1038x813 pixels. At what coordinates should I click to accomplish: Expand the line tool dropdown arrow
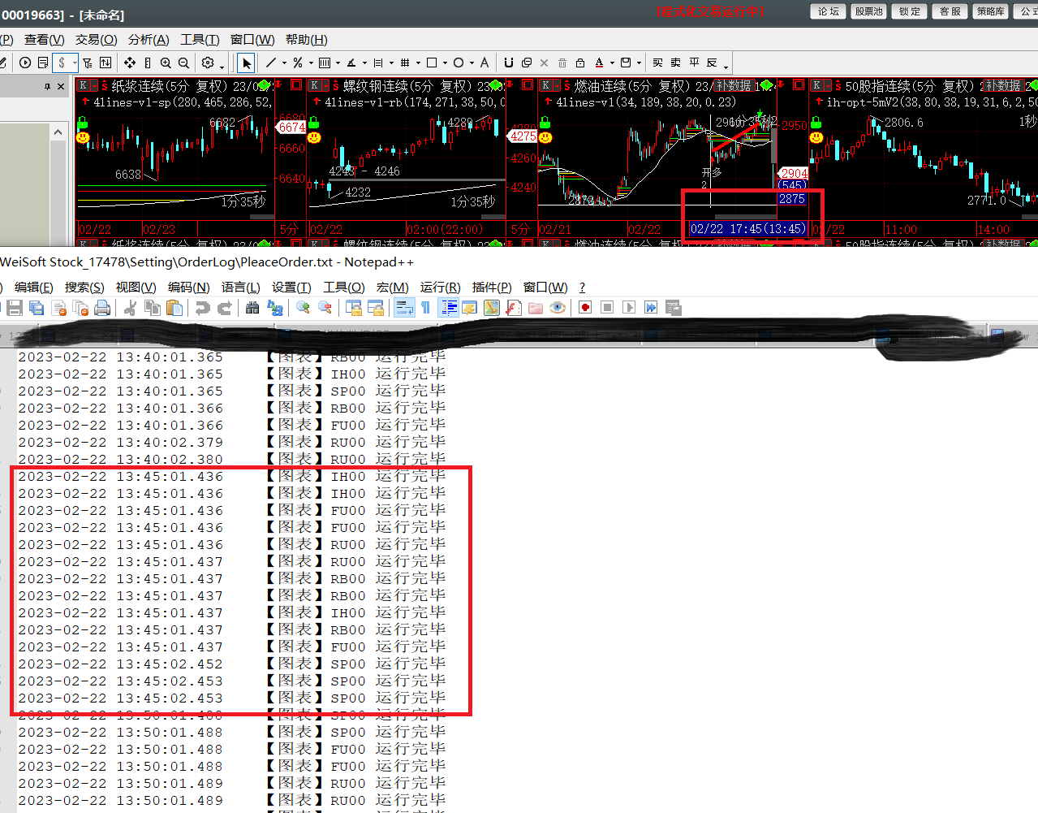tap(284, 63)
